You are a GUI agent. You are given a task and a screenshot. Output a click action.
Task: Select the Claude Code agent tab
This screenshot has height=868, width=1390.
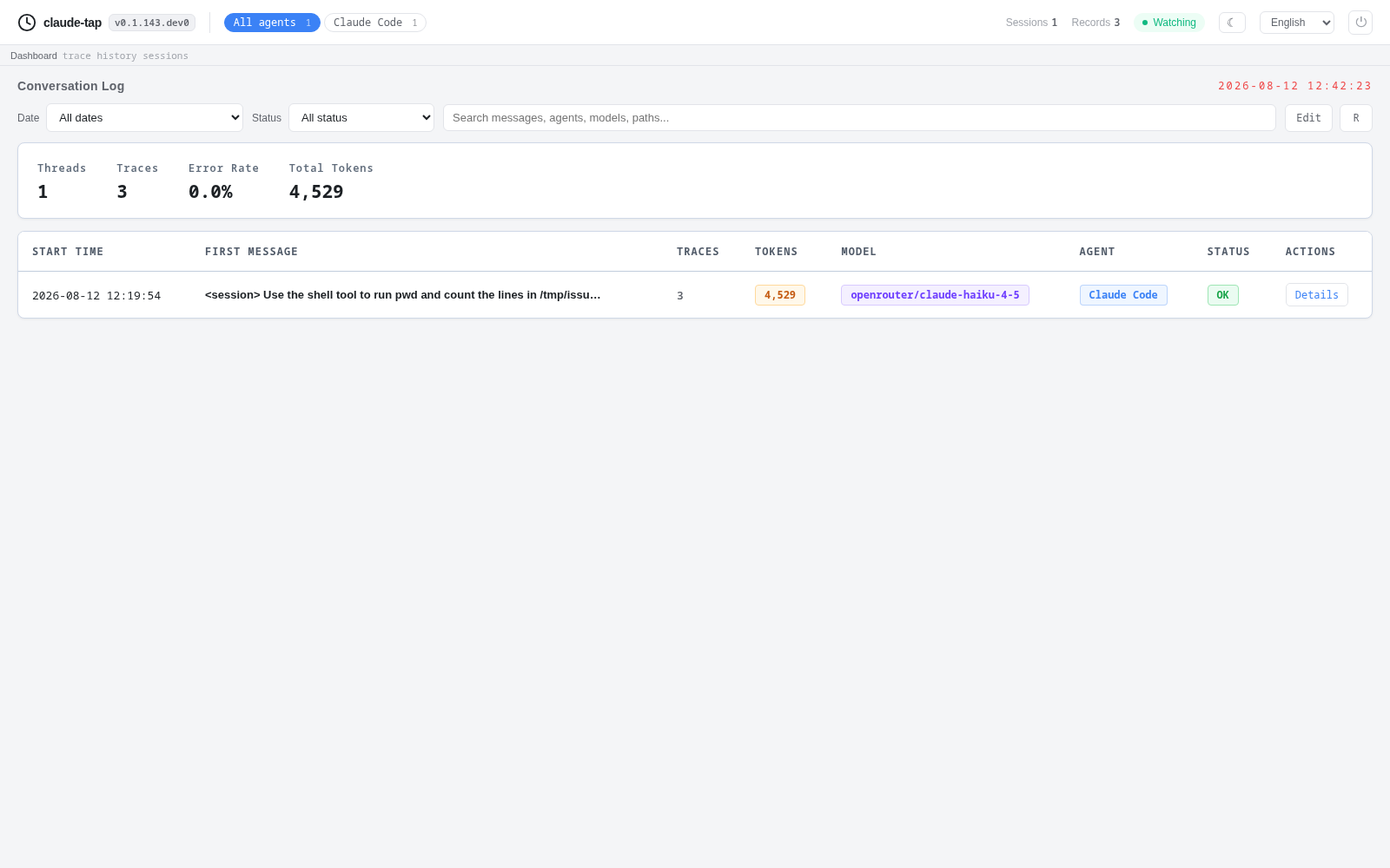[375, 23]
